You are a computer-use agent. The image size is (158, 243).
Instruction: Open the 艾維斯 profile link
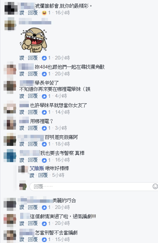pos(37,168)
